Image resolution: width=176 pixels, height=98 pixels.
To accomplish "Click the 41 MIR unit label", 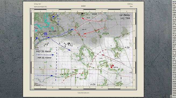I will tap(52, 31).
